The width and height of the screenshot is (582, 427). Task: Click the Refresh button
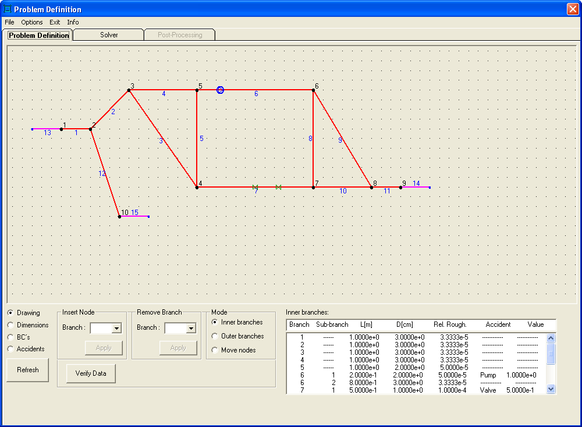(27, 370)
